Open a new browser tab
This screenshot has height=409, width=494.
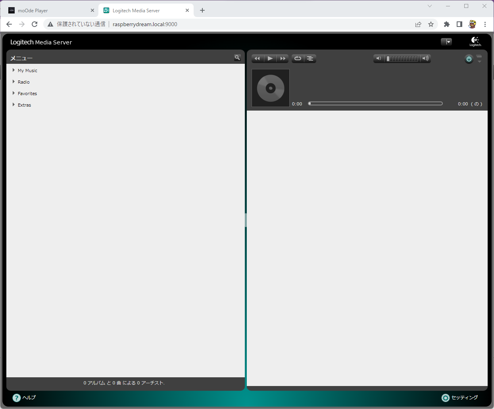(x=202, y=11)
